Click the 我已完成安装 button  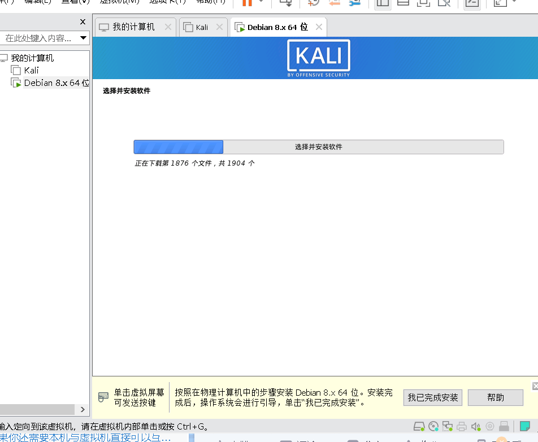click(x=433, y=397)
